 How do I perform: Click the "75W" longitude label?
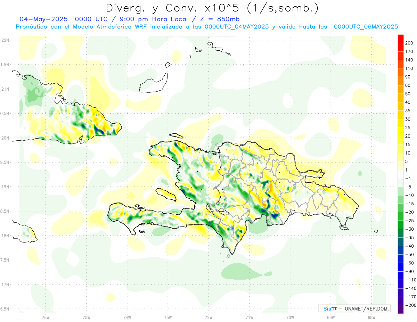86,317
